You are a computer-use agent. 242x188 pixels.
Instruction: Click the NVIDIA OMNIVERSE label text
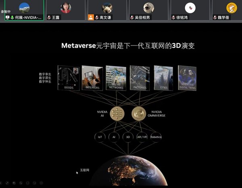pos(156,114)
